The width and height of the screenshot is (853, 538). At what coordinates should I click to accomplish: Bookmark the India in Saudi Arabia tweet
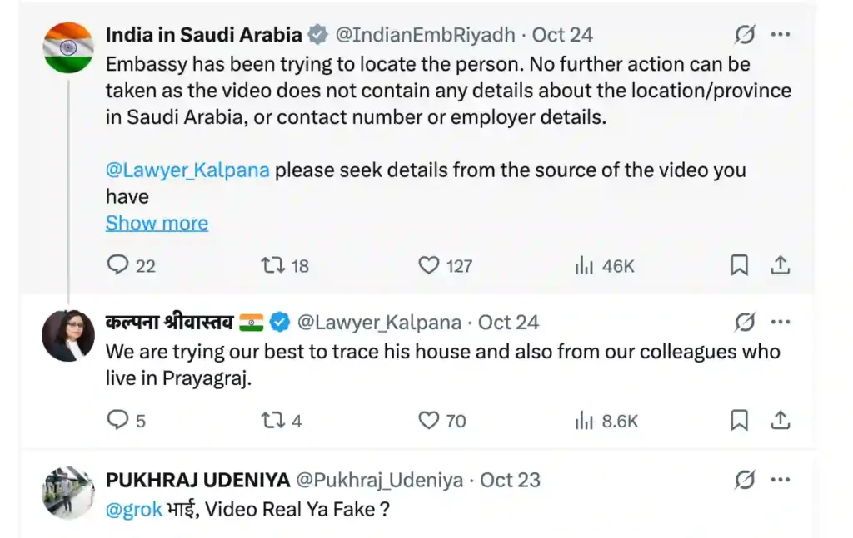coord(739,265)
